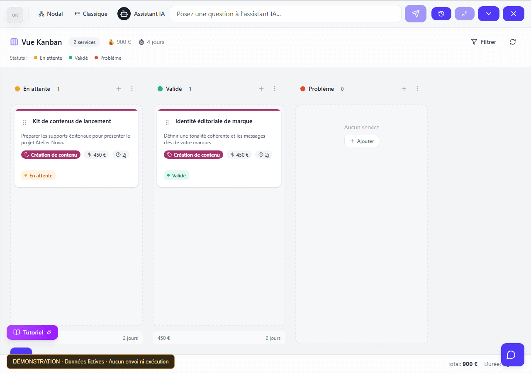531x373 pixels.
Task: Click the 2j duration on Identité card
Action: pyautogui.click(x=263, y=155)
